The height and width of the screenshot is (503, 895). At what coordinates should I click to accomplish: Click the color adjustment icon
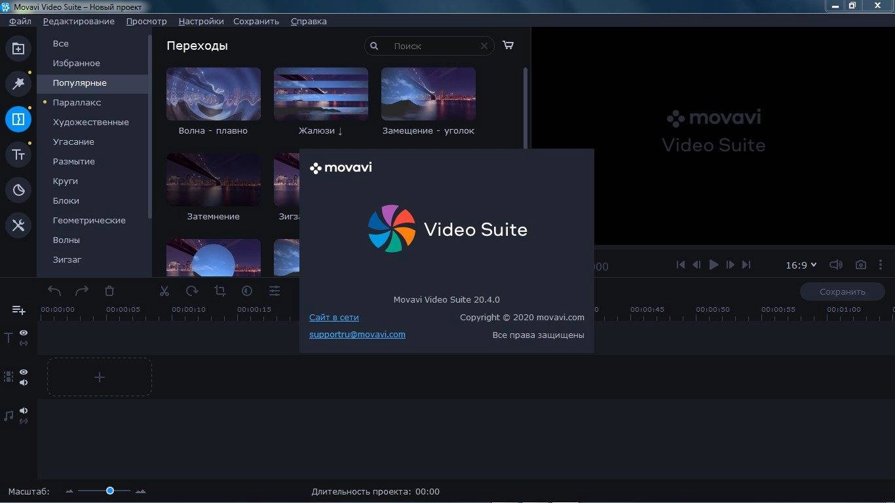click(247, 291)
